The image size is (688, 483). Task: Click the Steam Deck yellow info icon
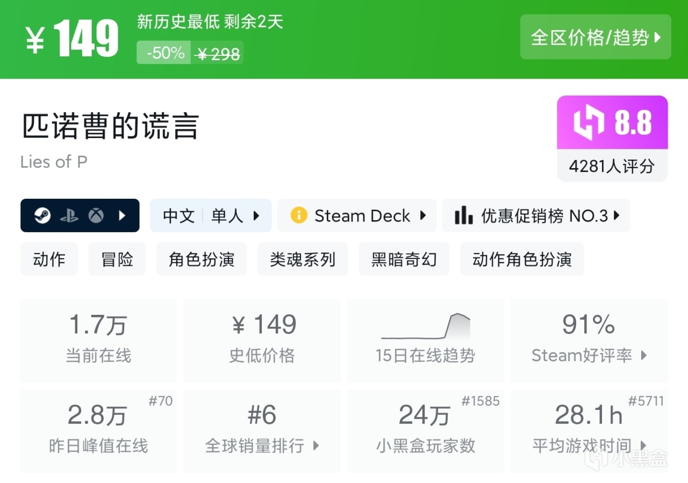(298, 216)
